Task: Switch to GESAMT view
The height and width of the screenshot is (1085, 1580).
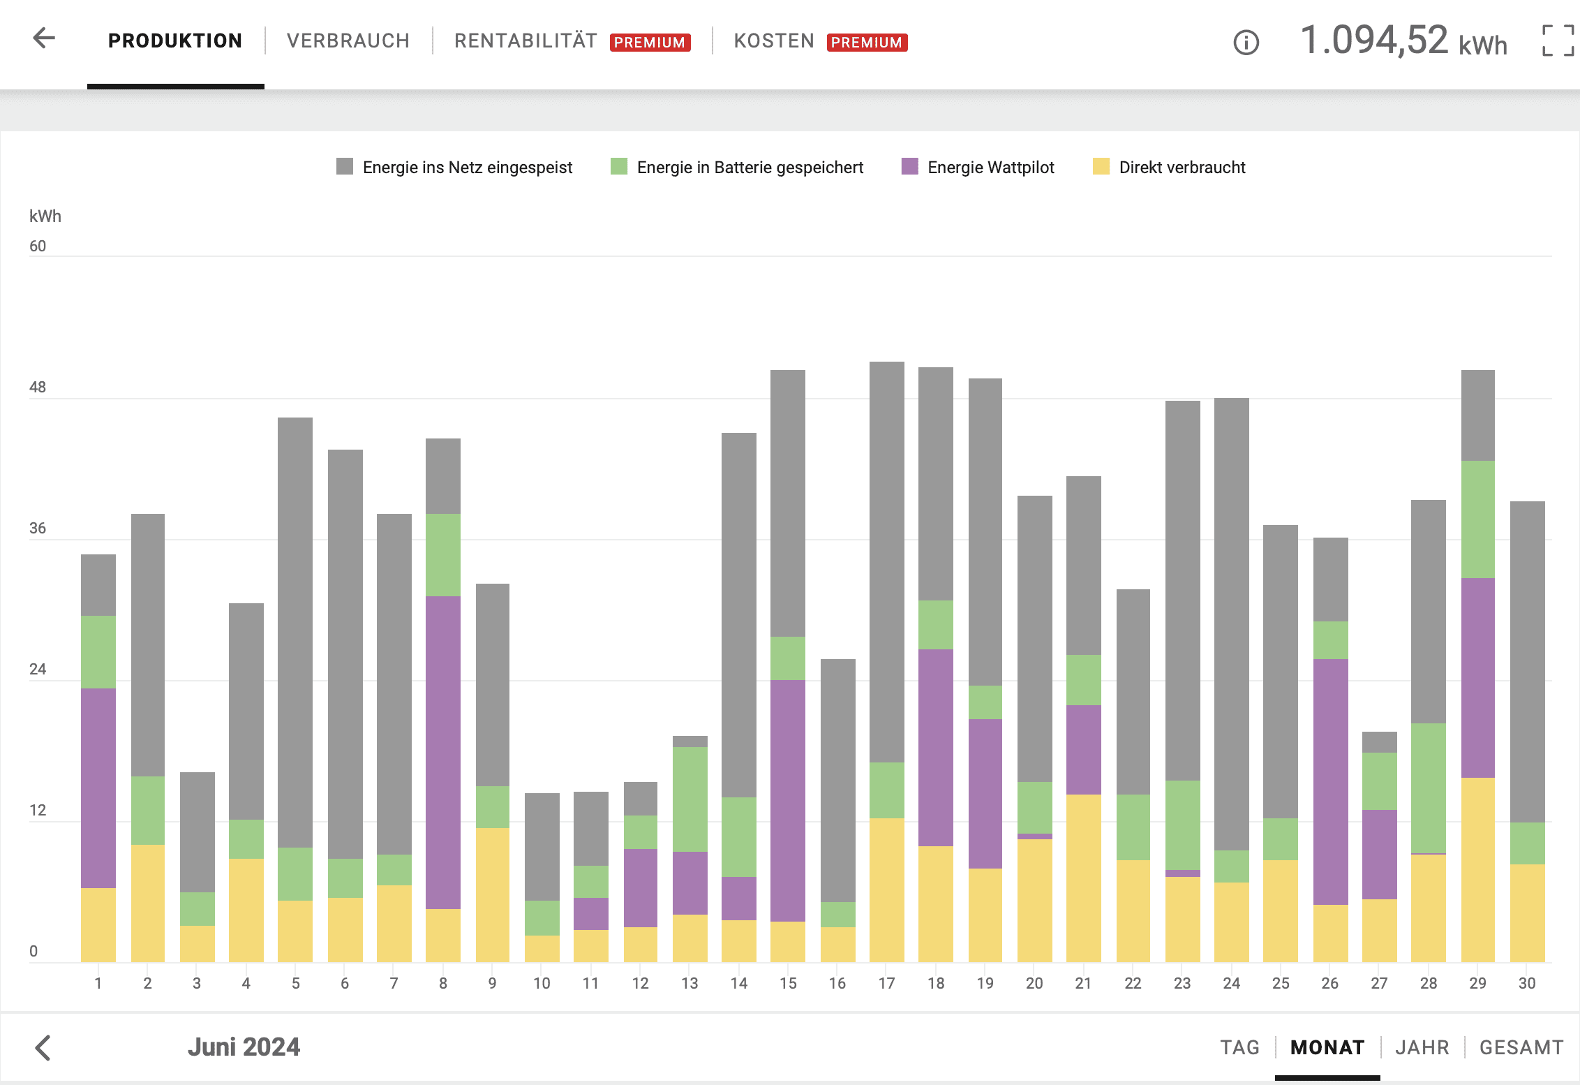Action: (1521, 1047)
